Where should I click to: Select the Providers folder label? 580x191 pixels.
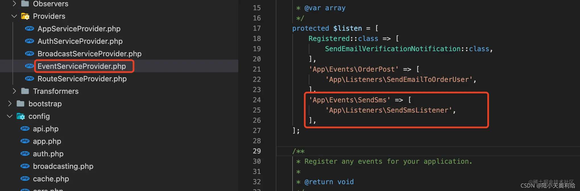point(49,16)
